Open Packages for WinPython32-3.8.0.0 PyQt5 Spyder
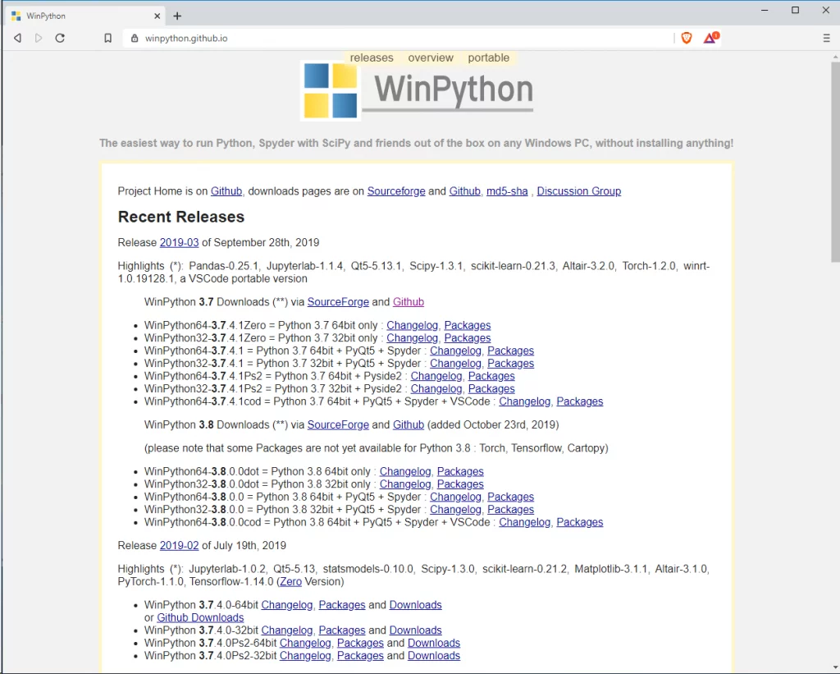Screen dimensions: 840x674 coord(510,509)
